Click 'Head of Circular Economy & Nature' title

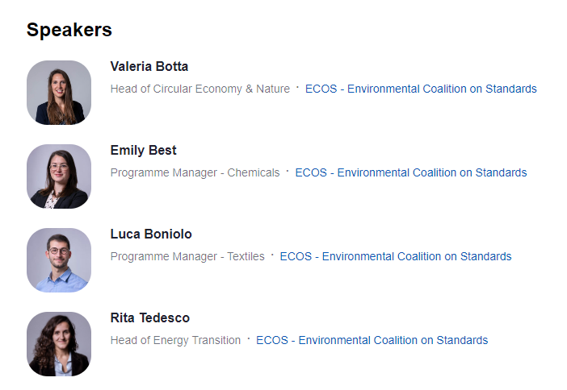click(x=200, y=89)
